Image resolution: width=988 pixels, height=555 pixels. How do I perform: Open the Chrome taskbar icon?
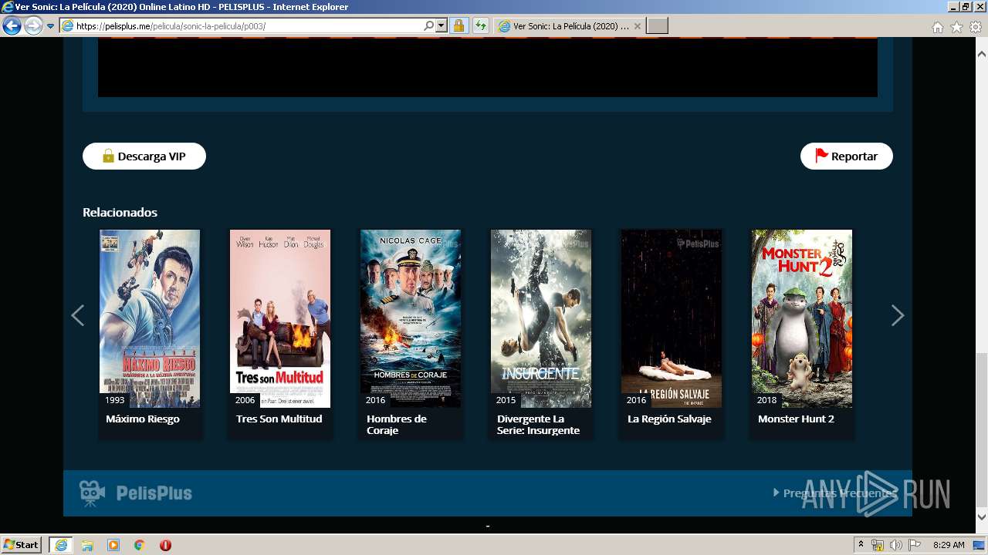click(140, 545)
